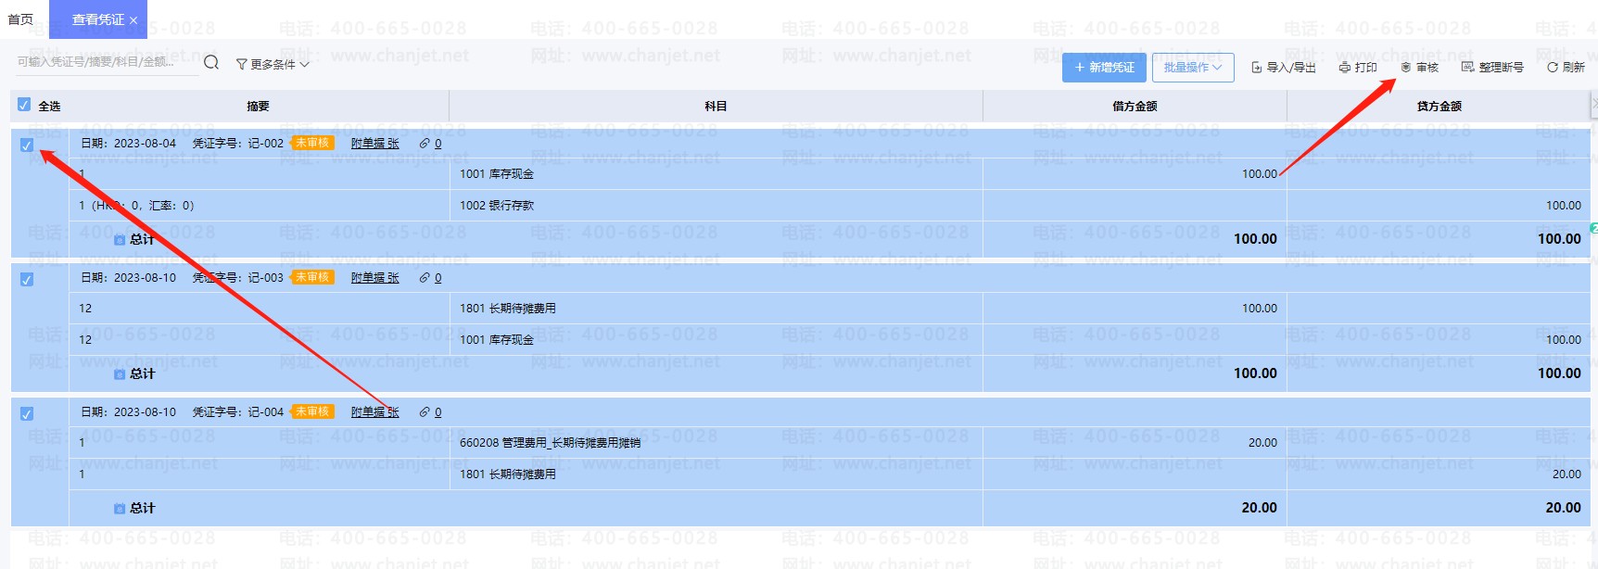This screenshot has width=1598, height=569.
Task: Close the 查看凭证 tab
Action: click(133, 20)
